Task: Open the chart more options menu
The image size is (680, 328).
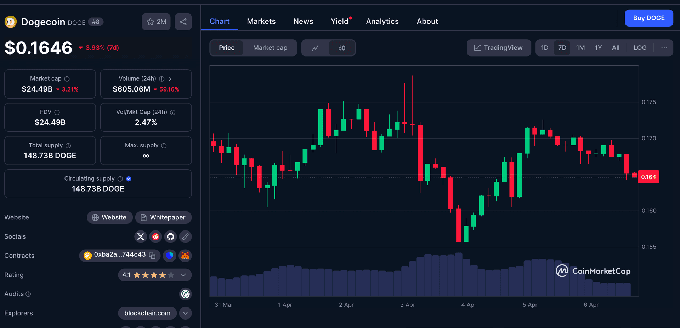Action: click(x=664, y=48)
